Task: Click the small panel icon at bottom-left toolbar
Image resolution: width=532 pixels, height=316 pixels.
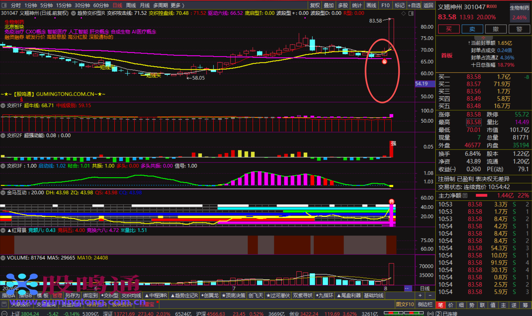Action: click(x=4, y=304)
